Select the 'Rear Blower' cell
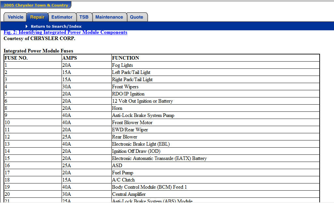The width and height of the screenshot is (334, 203). (215, 137)
